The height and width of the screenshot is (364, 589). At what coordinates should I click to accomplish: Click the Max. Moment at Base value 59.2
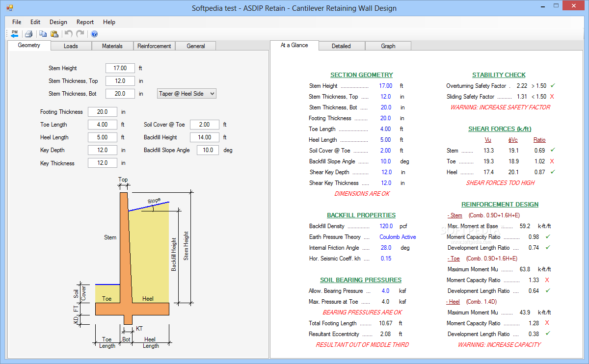coord(525,226)
